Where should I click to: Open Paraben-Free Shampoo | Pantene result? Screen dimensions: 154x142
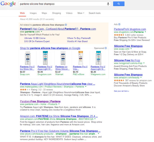point(40,101)
